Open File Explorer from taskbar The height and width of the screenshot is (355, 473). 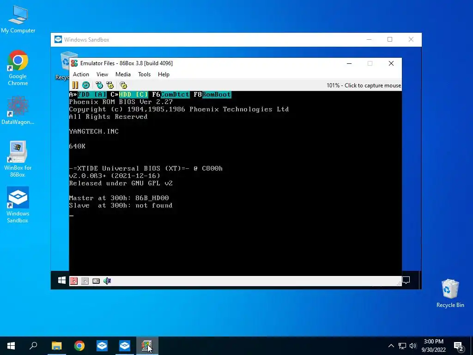click(56, 346)
